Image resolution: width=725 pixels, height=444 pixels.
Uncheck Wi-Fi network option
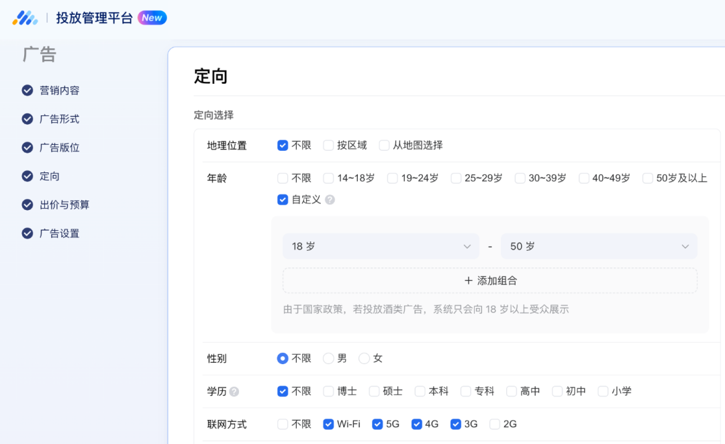328,424
